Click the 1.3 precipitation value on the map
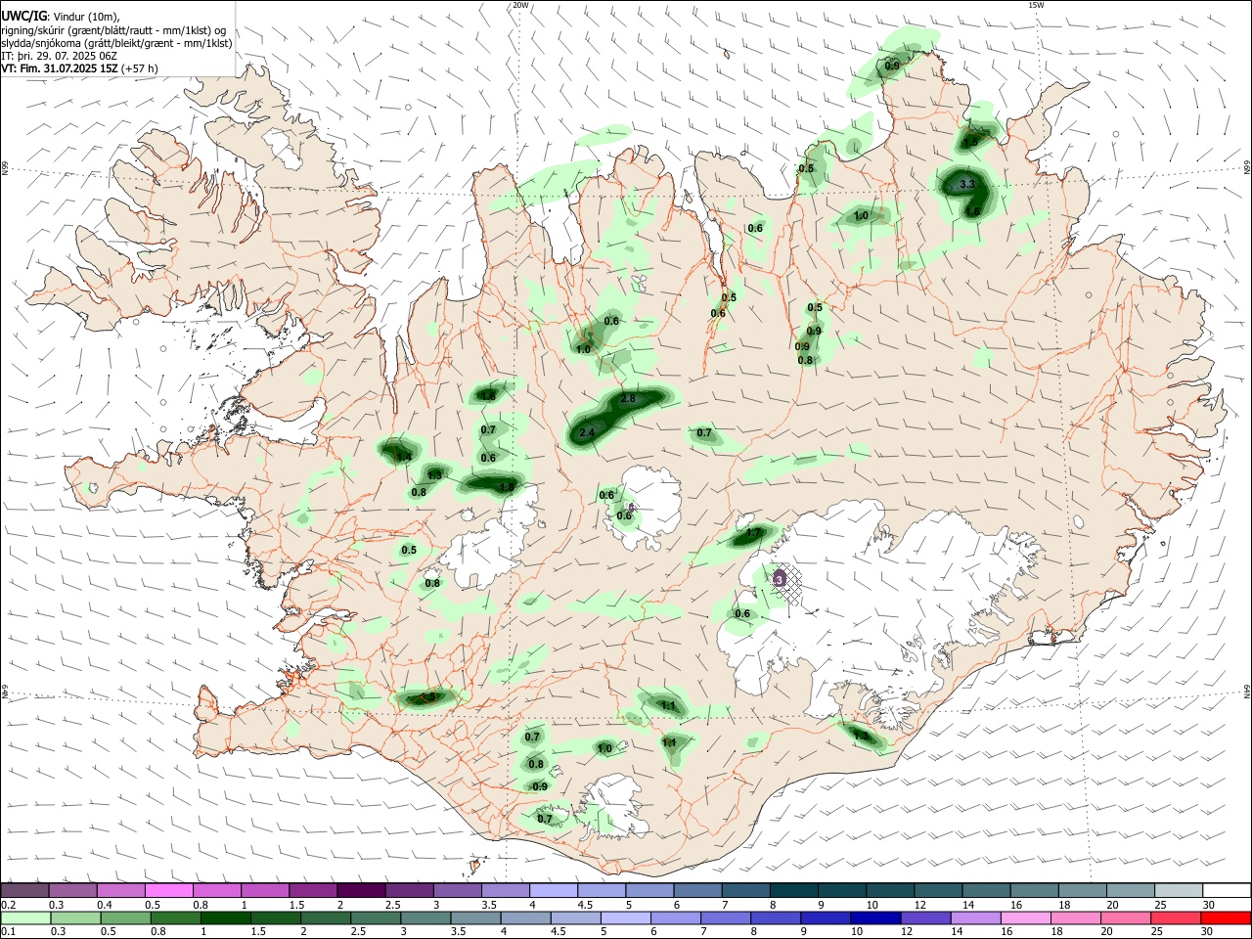The height and width of the screenshot is (939, 1252). pyautogui.click(x=434, y=475)
